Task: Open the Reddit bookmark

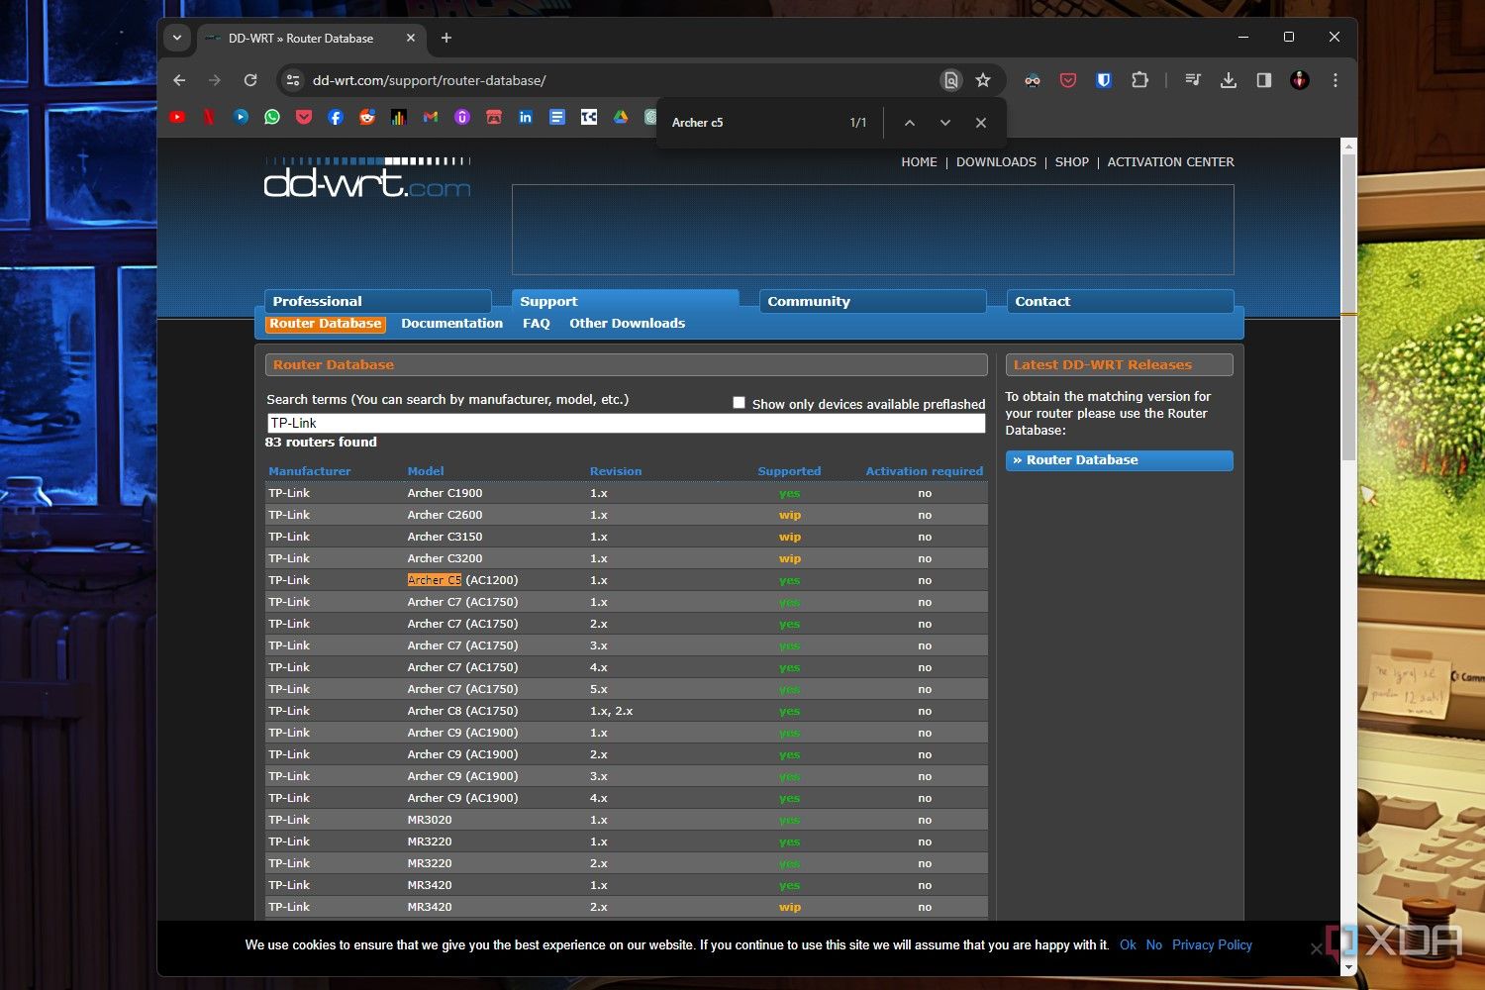Action: click(x=367, y=117)
